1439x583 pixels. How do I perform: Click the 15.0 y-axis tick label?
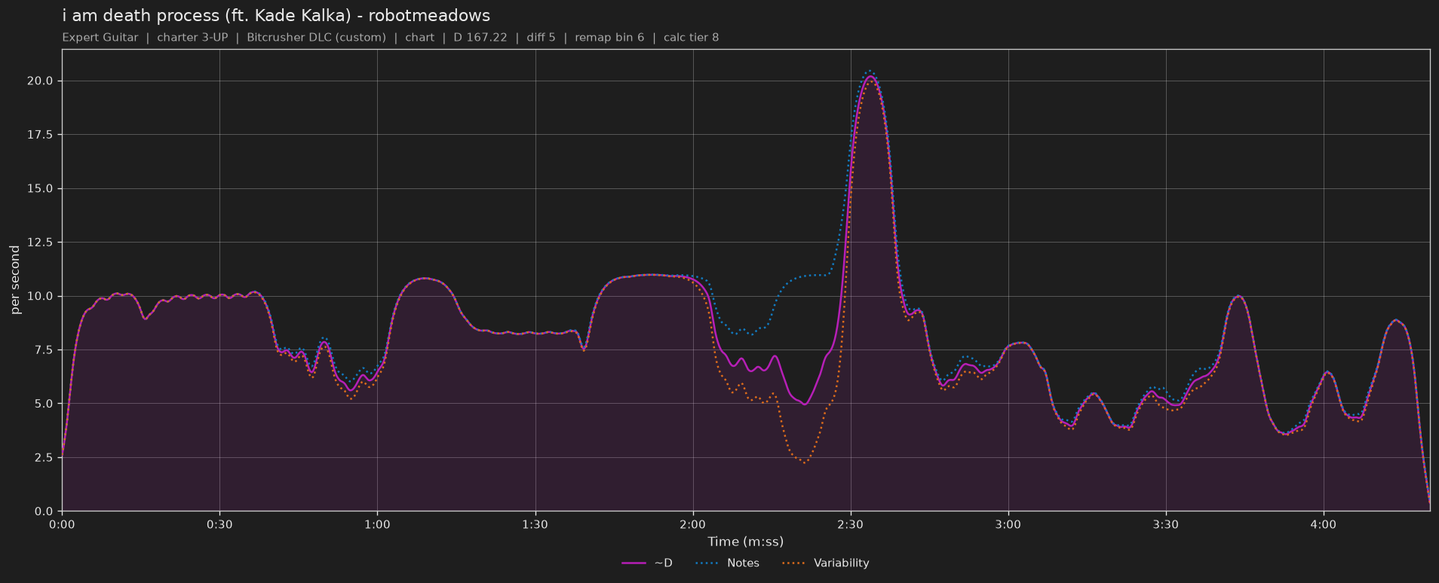40,188
